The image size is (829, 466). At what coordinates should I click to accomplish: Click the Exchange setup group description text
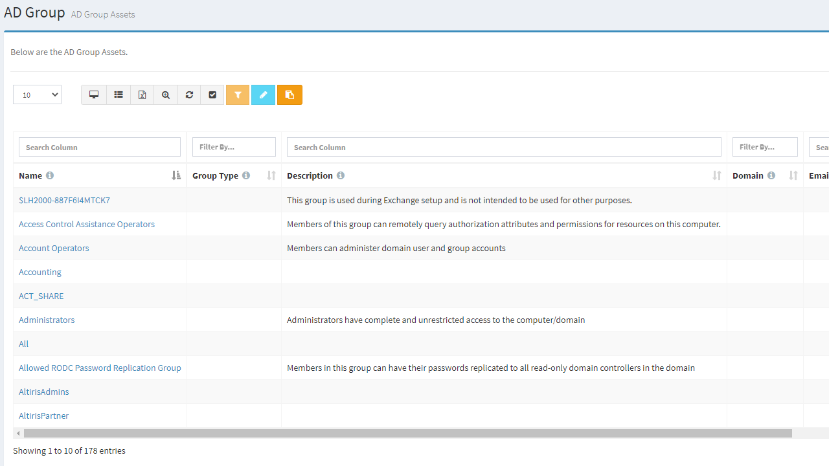point(459,200)
